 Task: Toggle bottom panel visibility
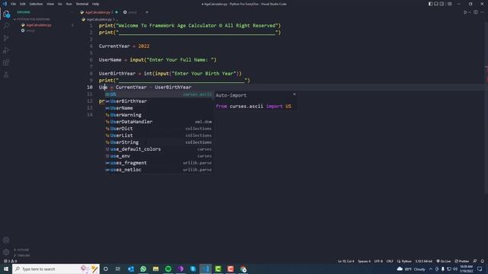point(436,4)
